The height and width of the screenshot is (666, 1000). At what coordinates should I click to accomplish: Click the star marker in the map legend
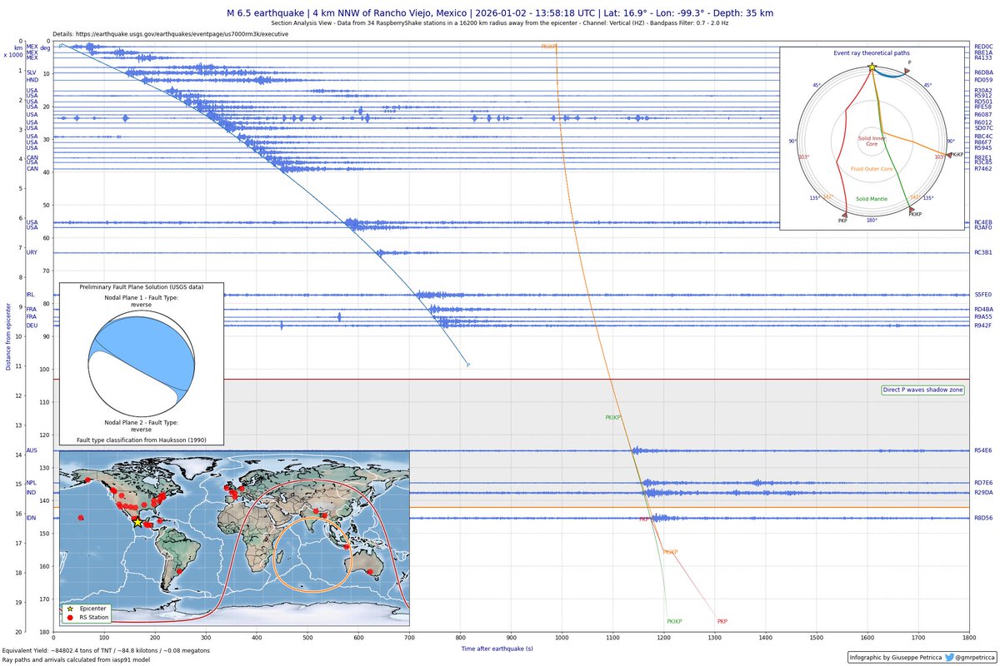click(x=70, y=609)
